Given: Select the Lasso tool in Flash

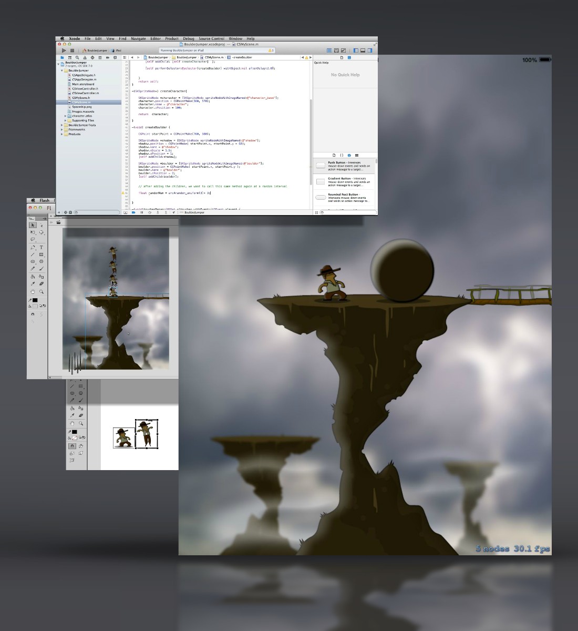Looking at the screenshot, I should pos(33,239).
